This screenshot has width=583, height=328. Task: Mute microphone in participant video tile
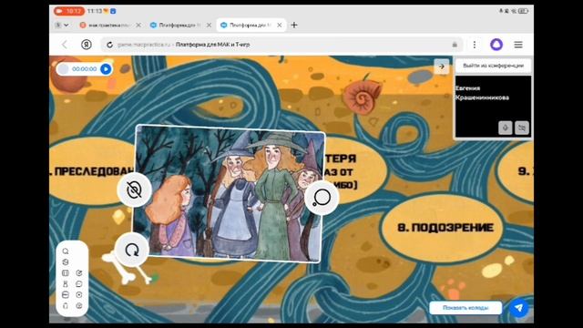(506, 128)
